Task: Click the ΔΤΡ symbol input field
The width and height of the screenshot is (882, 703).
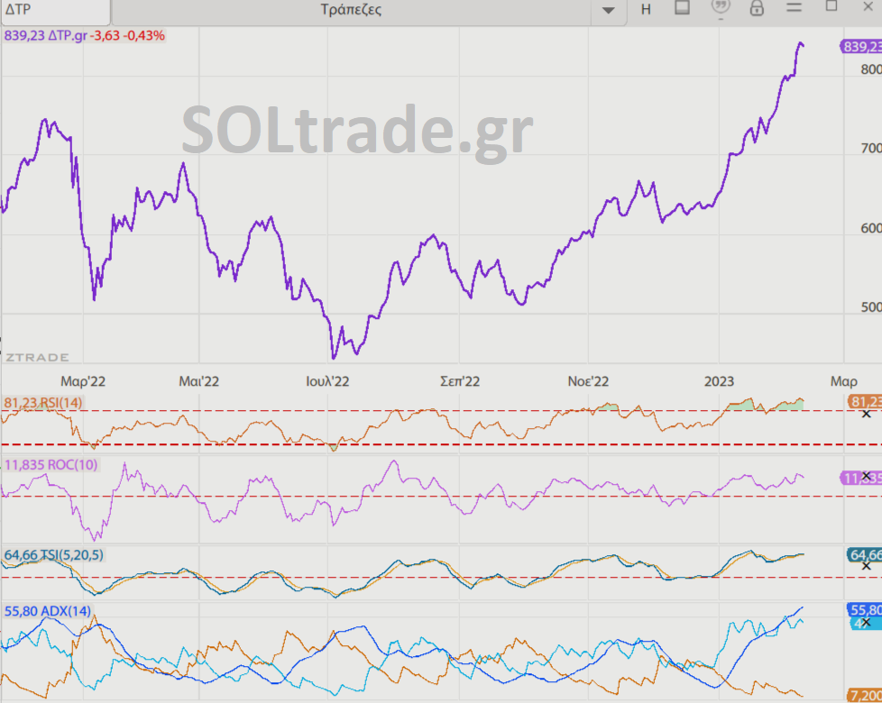Action: [55, 11]
